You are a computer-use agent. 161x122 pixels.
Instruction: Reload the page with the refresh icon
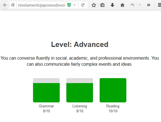[x=83, y=5]
